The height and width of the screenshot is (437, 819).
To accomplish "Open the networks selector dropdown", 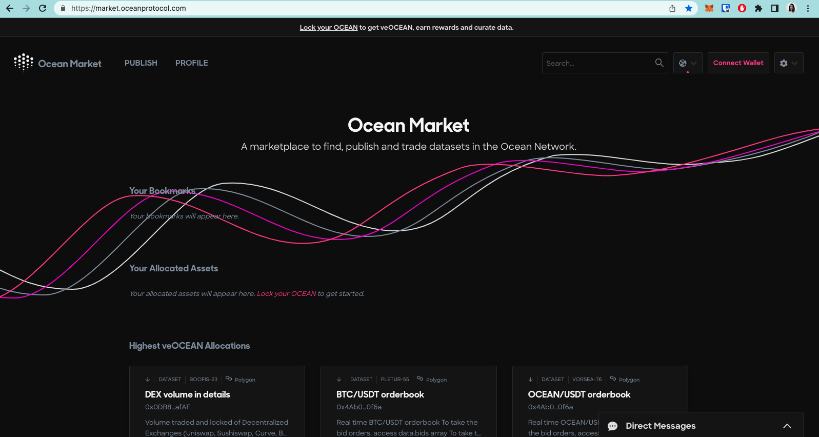I will click(688, 63).
